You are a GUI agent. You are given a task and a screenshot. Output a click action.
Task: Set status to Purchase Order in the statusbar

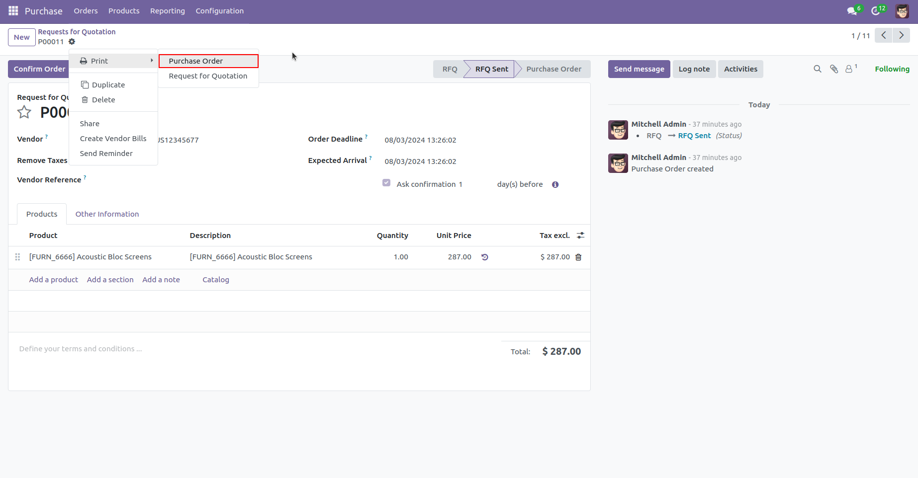[x=554, y=69]
